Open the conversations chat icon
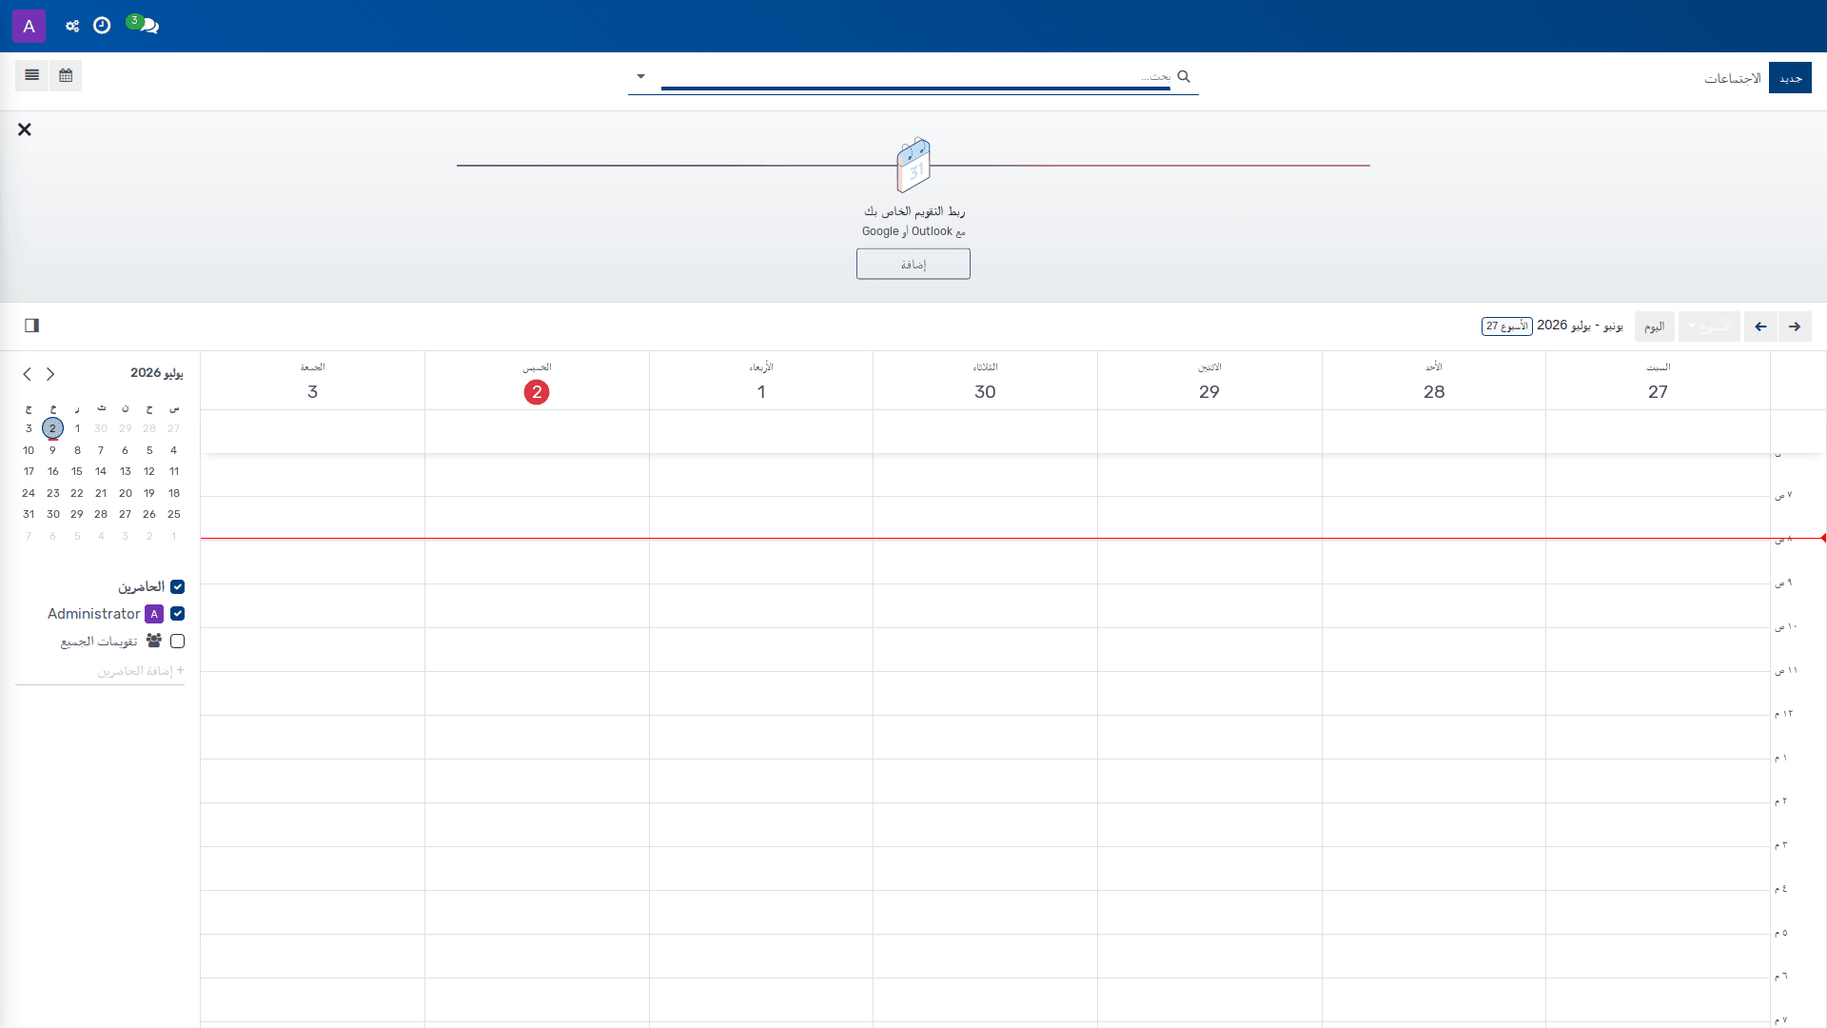Viewport: 1827px width, 1028px height. (148, 26)
